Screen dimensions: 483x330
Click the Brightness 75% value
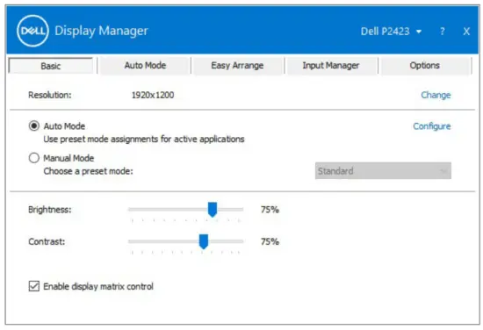(270, 210)
